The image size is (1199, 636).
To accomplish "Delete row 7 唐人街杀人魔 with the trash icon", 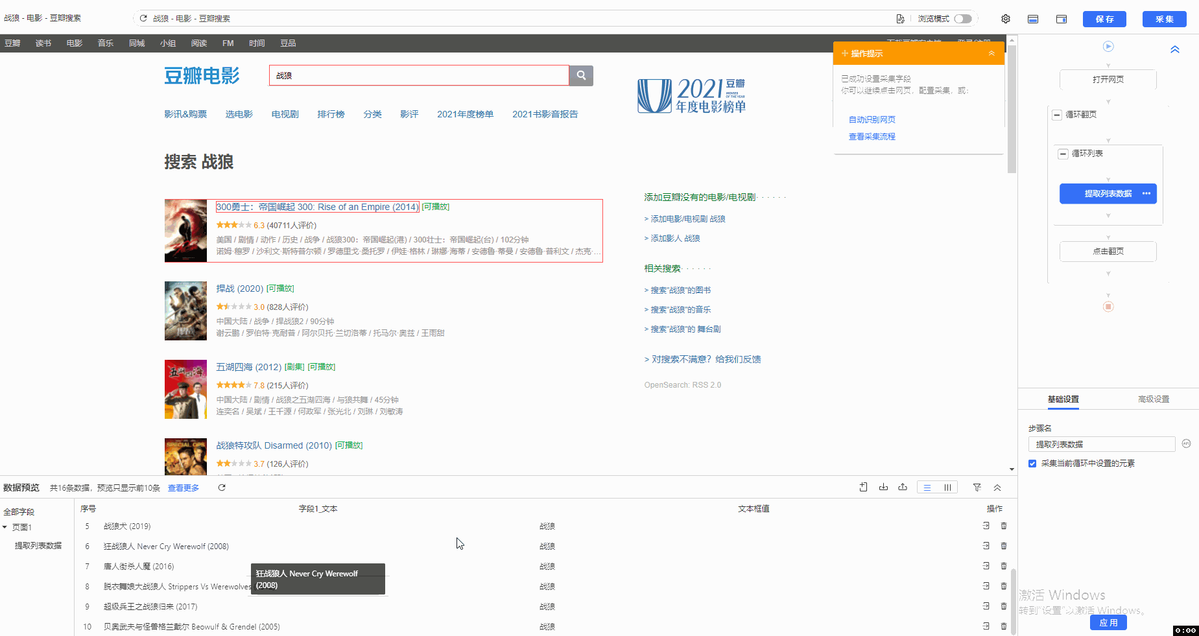I will [x=1004, y=566].
